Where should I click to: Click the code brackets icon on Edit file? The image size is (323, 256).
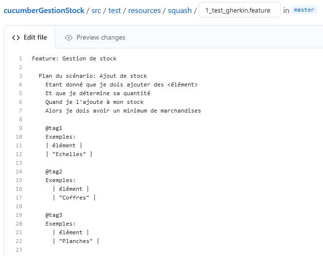pyautogui.click(x=16, y=38)
